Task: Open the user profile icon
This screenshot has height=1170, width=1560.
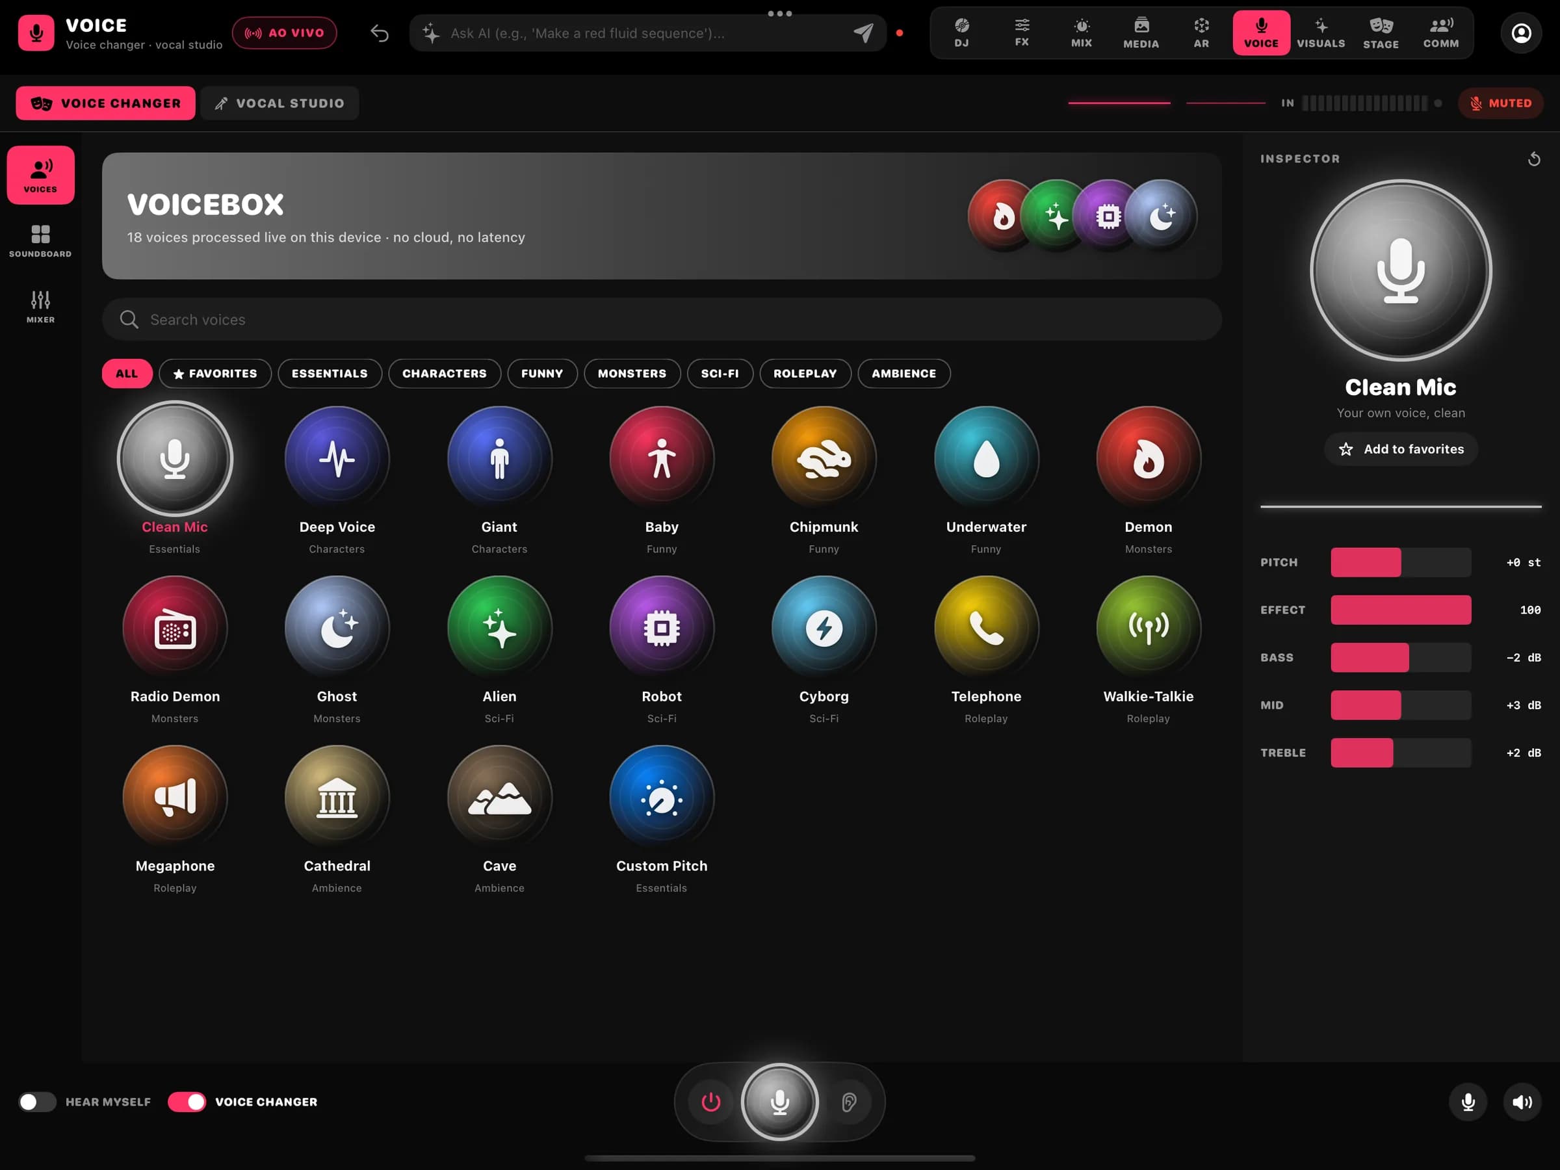Action: 1521,33
